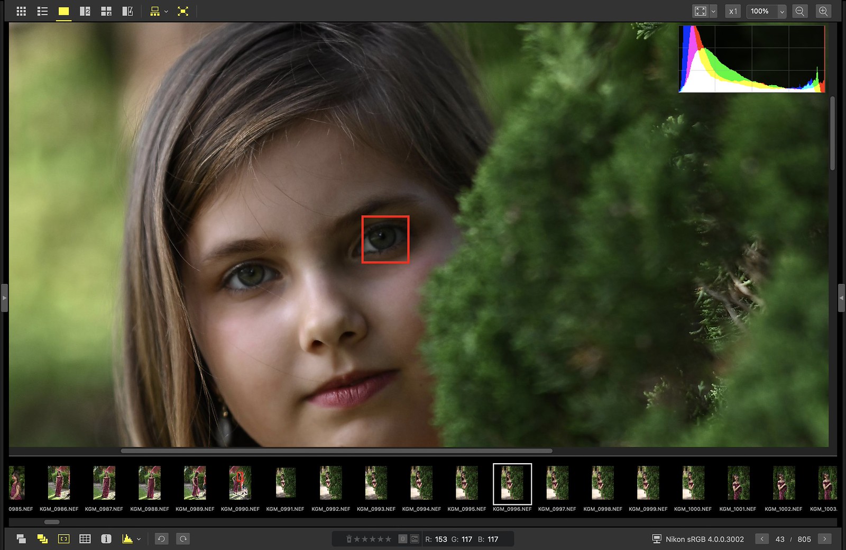Click the fit-to-screen button
Image resolution: width=846 pixels, height=550 pixels.
701,11
